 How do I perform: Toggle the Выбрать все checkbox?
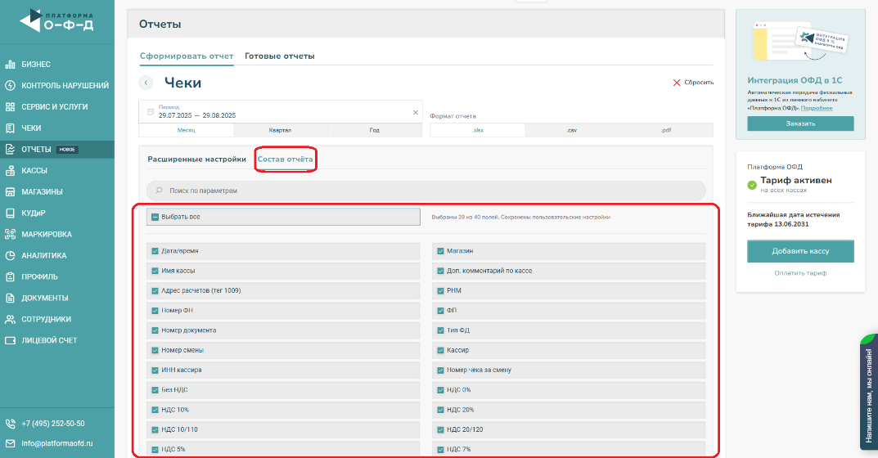155,217
